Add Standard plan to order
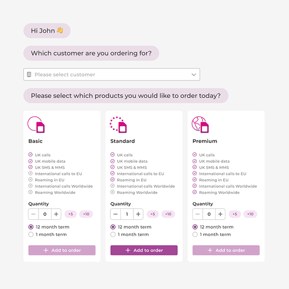This screenshot has height=289, width=289. pyautogui.click(x=144, y=250)
